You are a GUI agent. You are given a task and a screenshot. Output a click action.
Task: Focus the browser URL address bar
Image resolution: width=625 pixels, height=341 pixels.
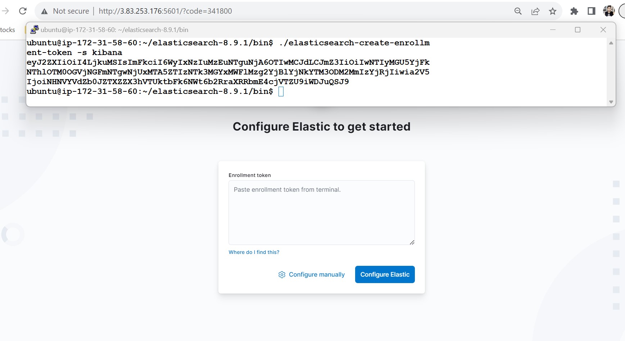[252, 11]
